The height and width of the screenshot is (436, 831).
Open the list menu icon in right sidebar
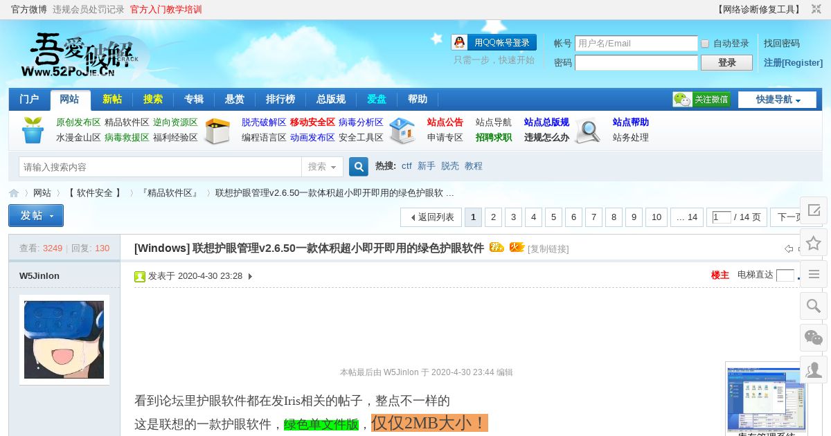[814, 274]
